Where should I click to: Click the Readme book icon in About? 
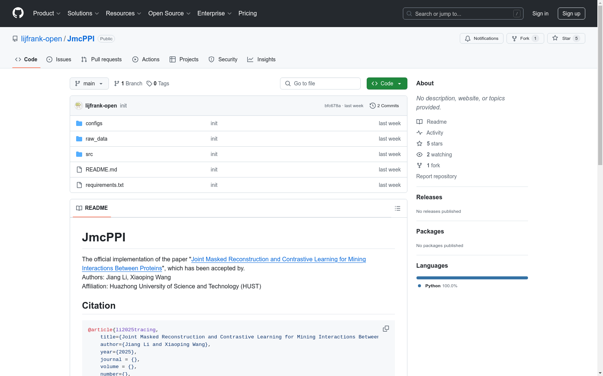419,122
